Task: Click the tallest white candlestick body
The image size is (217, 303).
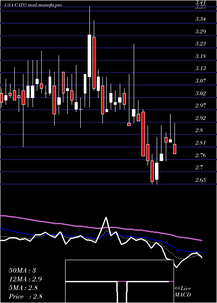Action: pyautogui.click(x=89, y=56)
